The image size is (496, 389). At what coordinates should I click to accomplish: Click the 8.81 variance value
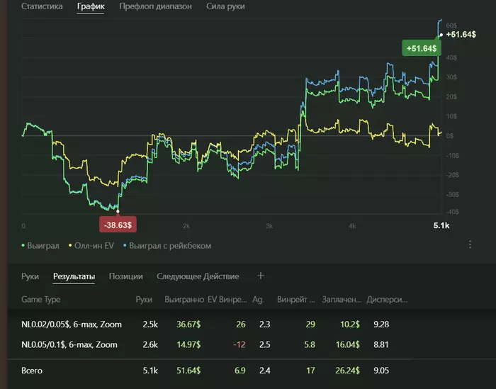[x=381, y=345]
